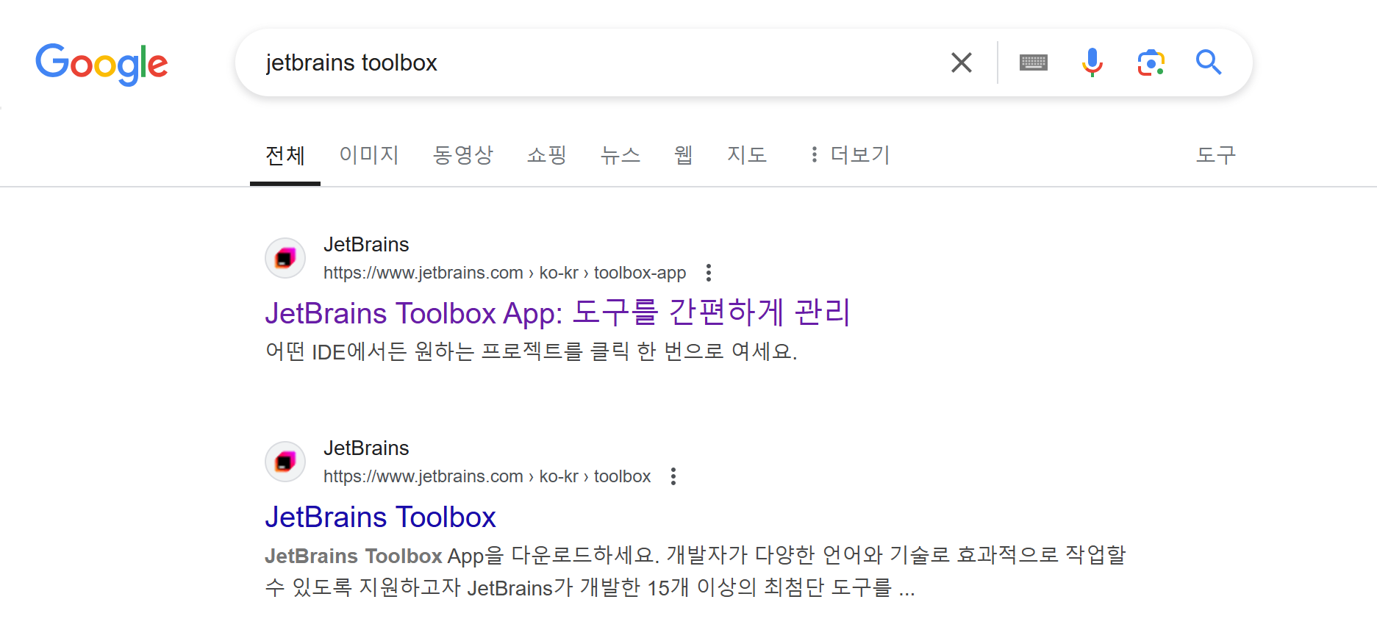The height and width of the screenshot is (641, 1377).
Task: Open the three-dot menu beside the toolbox-app URL
Action: (x=709, y=273)
